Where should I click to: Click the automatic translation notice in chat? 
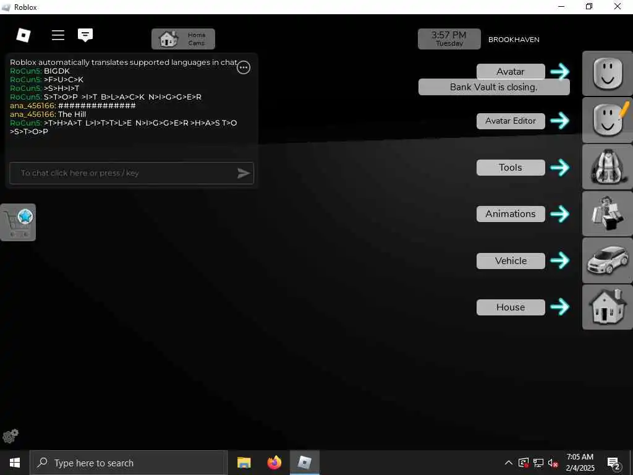point(124,62)
